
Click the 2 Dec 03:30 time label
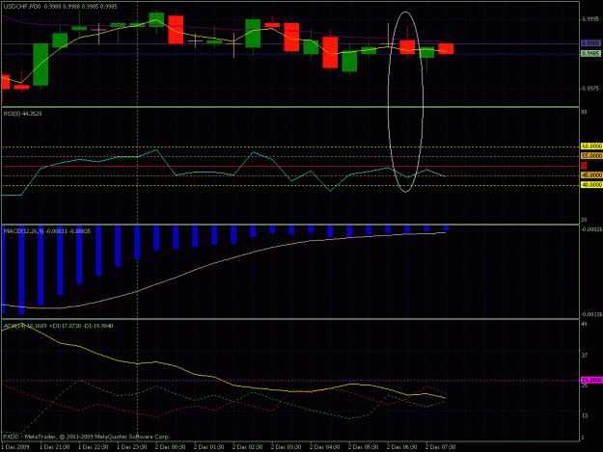click(287, 447)
